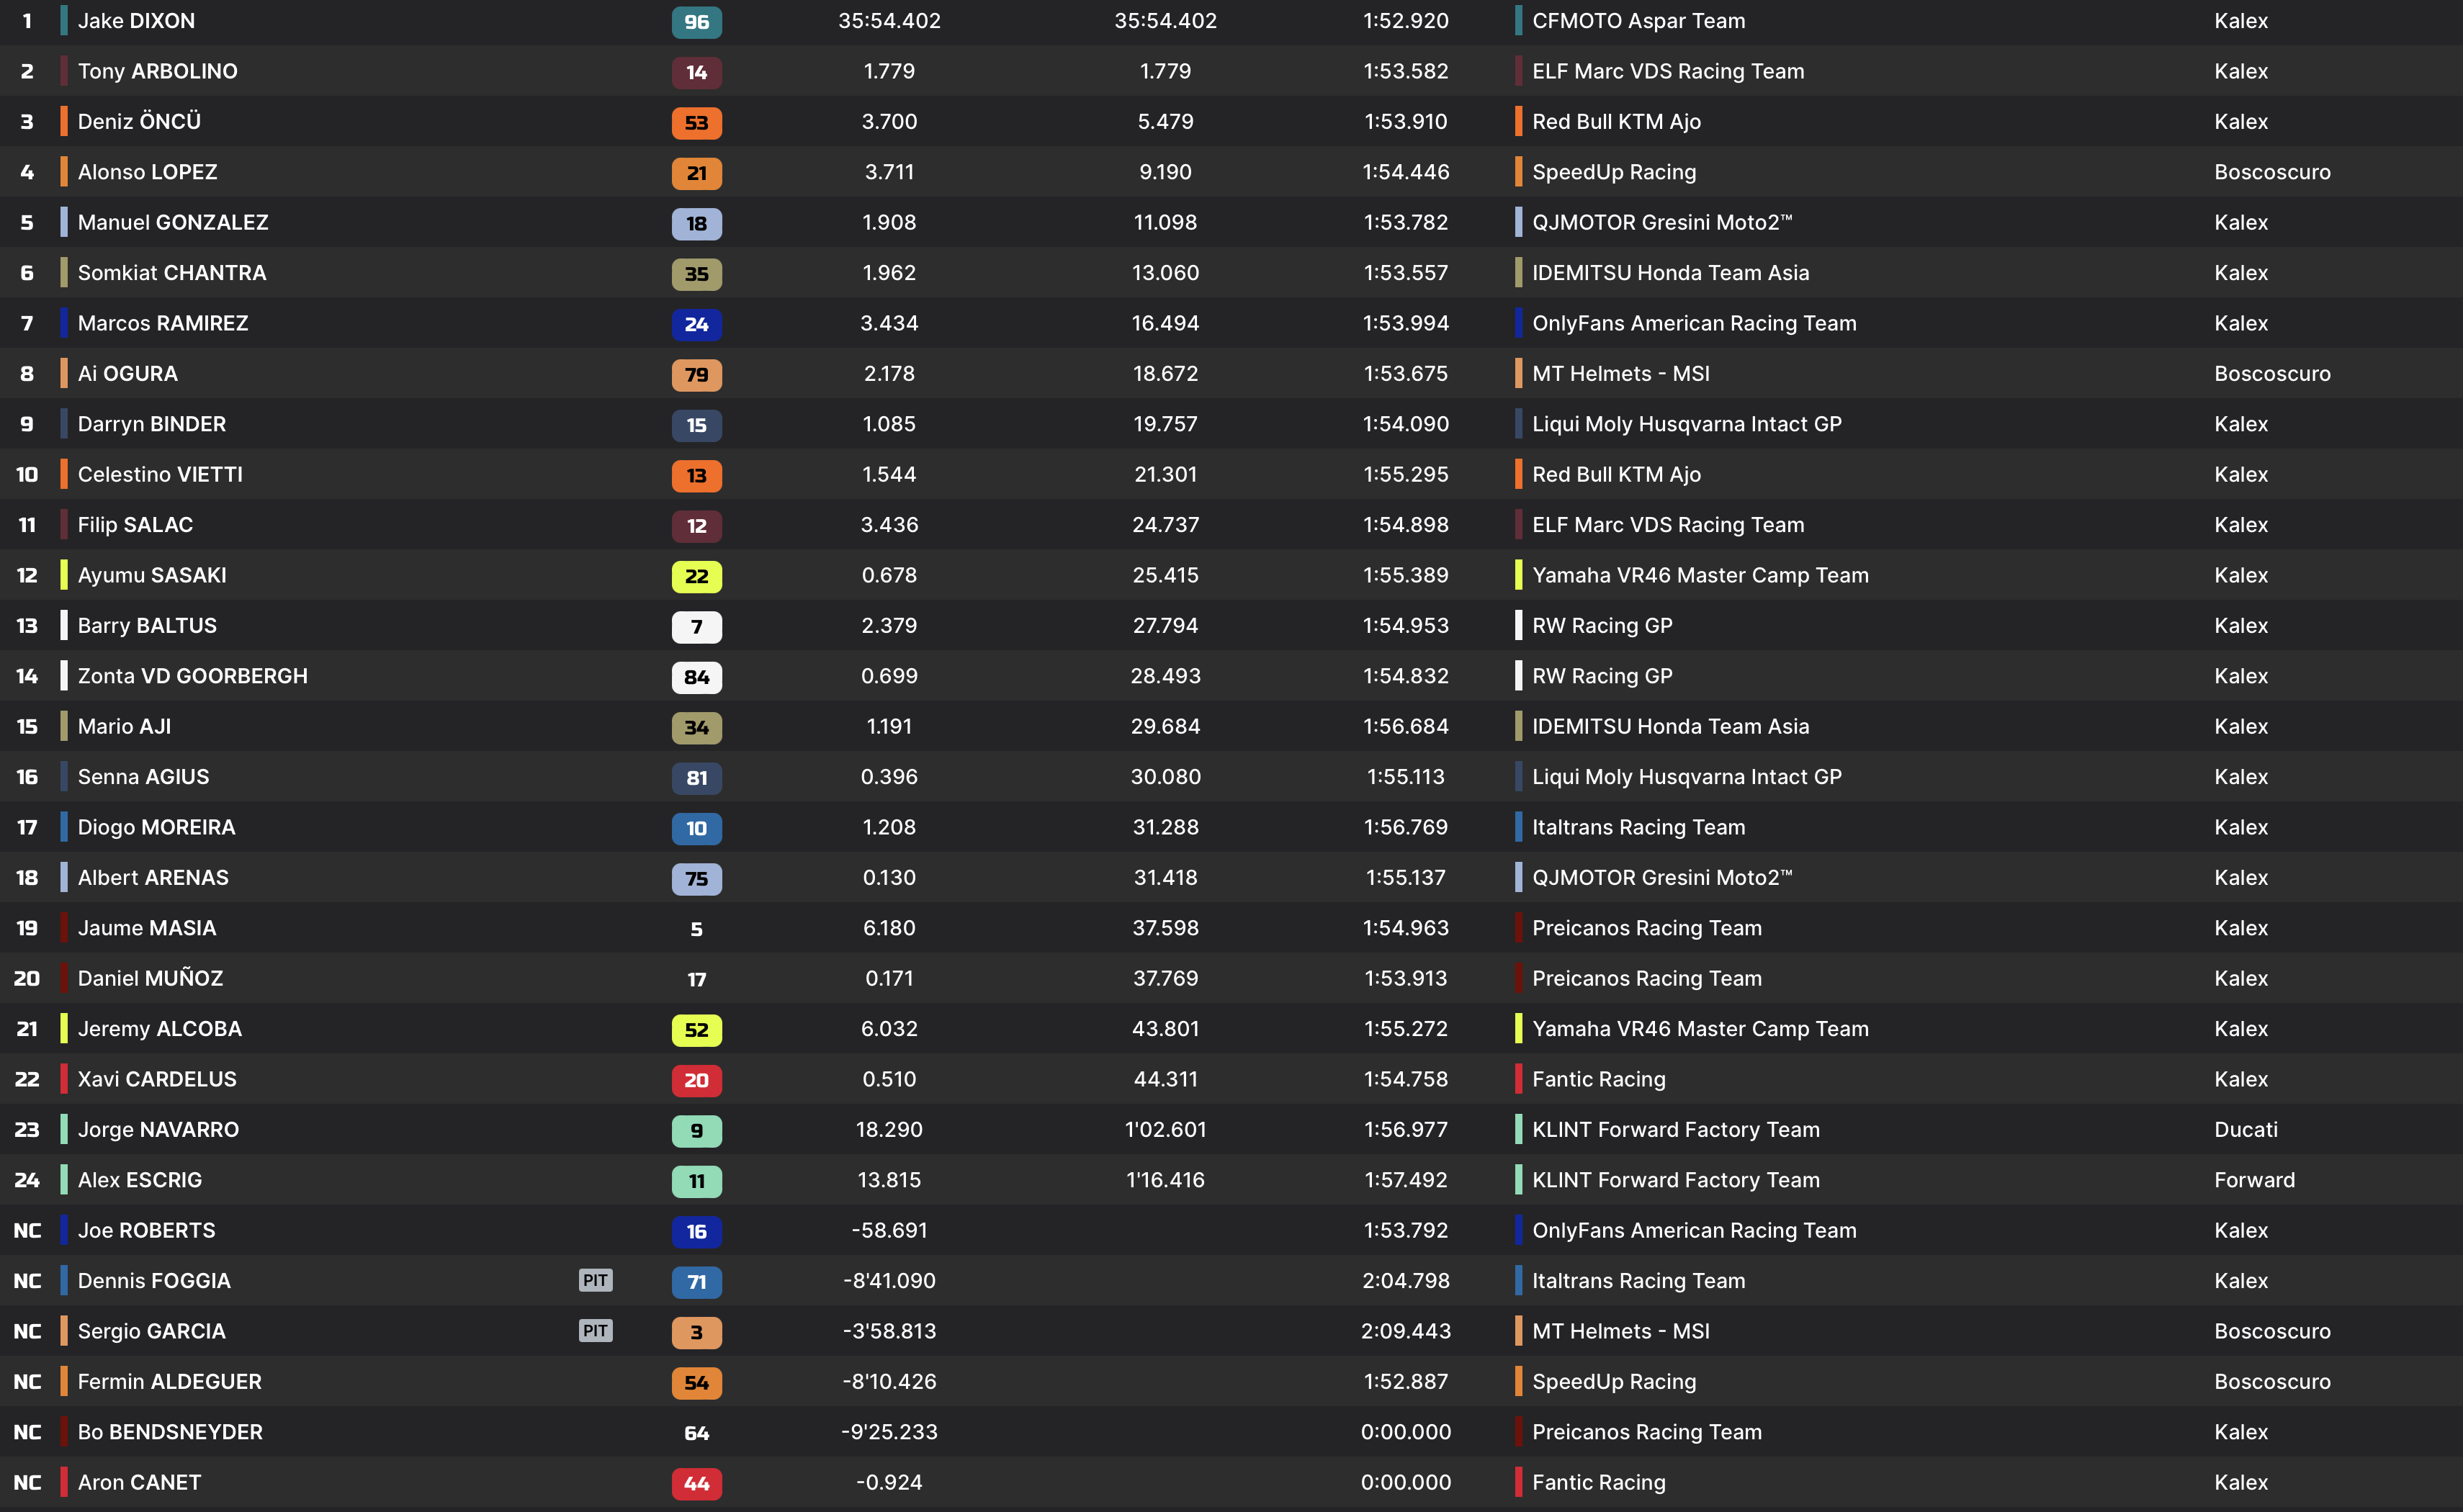Click Barry Baltus's white number 7 badge

point(696,627)
